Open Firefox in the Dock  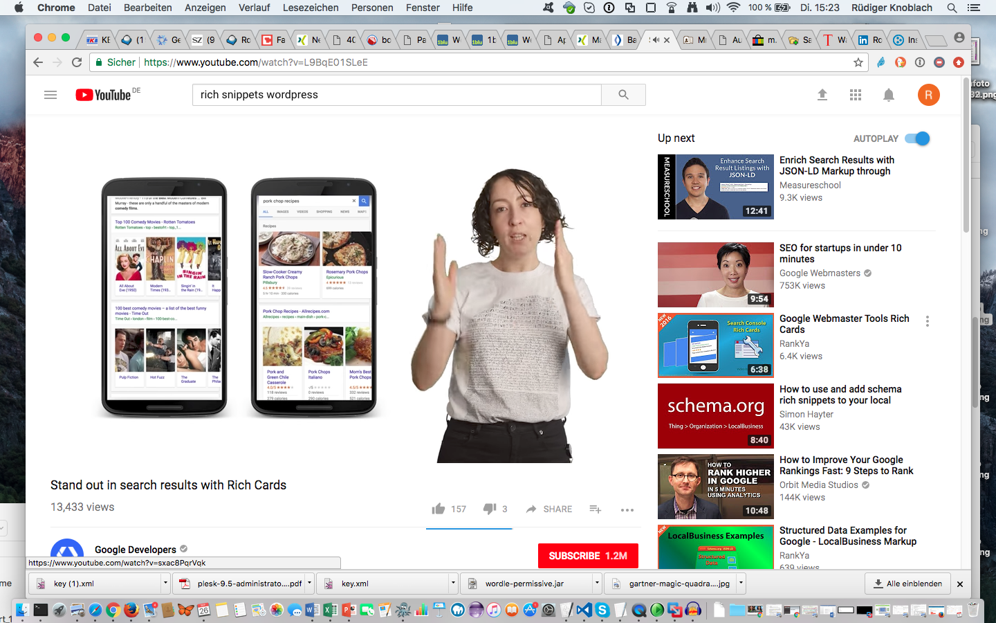coord(131,610)
